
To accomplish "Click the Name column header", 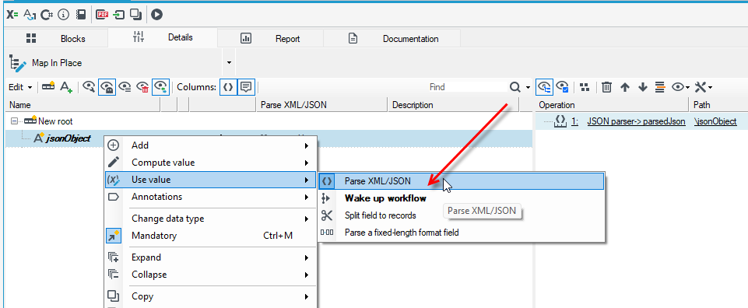I will pos(83,105).
